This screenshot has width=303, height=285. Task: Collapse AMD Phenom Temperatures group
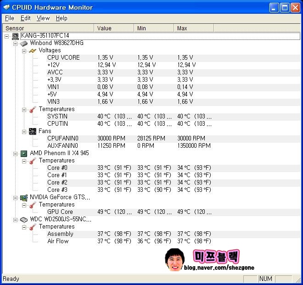tap(24, 161)
